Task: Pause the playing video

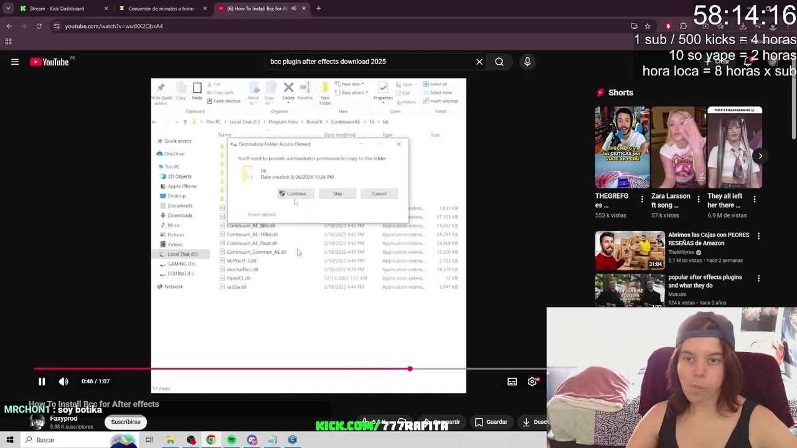Action: (x=42, y=381)
